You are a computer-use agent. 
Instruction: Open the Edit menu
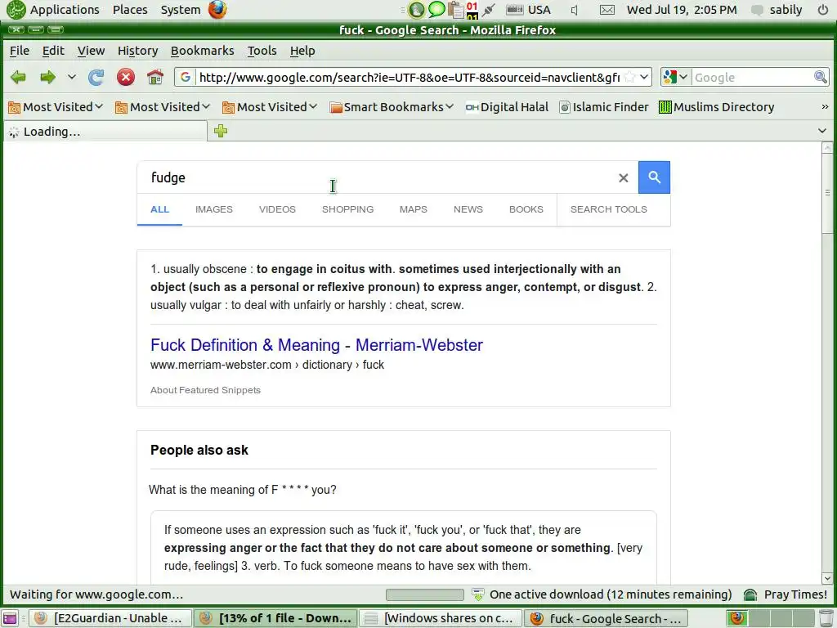point(53,51)
